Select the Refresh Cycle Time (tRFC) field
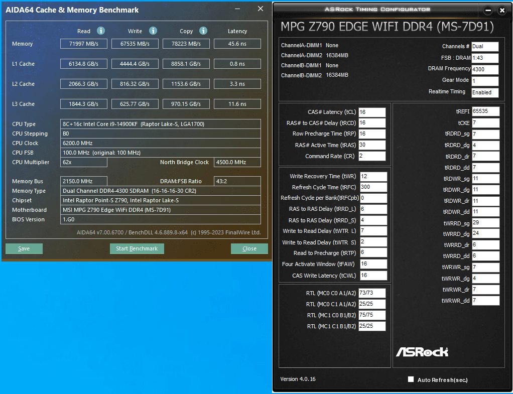Screen dimensions: 513x394 click(x=373, y=187)
